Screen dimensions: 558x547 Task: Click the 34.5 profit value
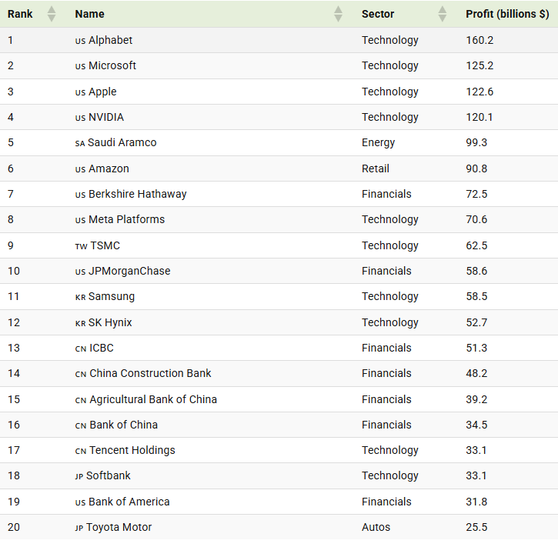coord(476,425)
